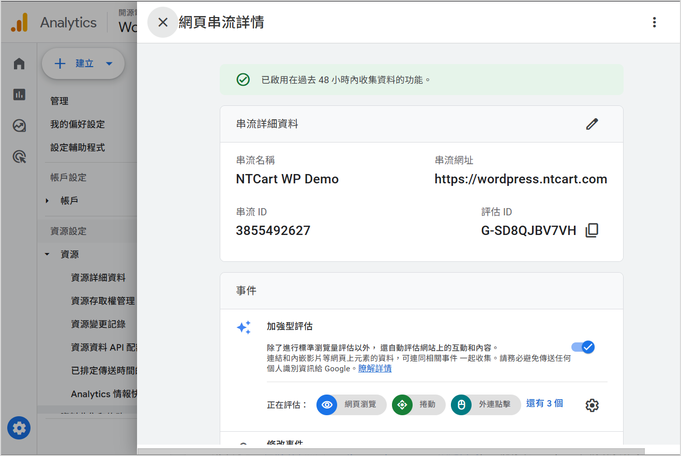Image resolution: width=681 pixels, height=456 pixels.
Task: Click the 建立 create button
Action: [83, 64]
